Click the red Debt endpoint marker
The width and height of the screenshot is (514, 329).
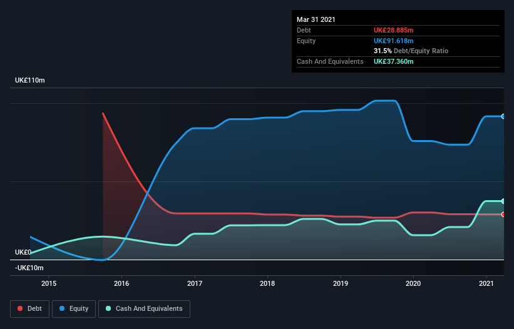(503, 215)
